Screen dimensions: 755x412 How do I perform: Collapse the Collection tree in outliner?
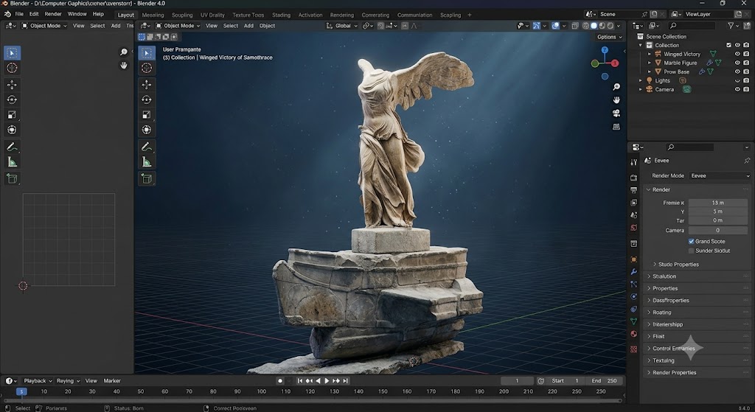[641, 45]
